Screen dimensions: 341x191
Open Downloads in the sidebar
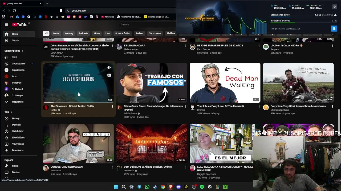(19, 150)
